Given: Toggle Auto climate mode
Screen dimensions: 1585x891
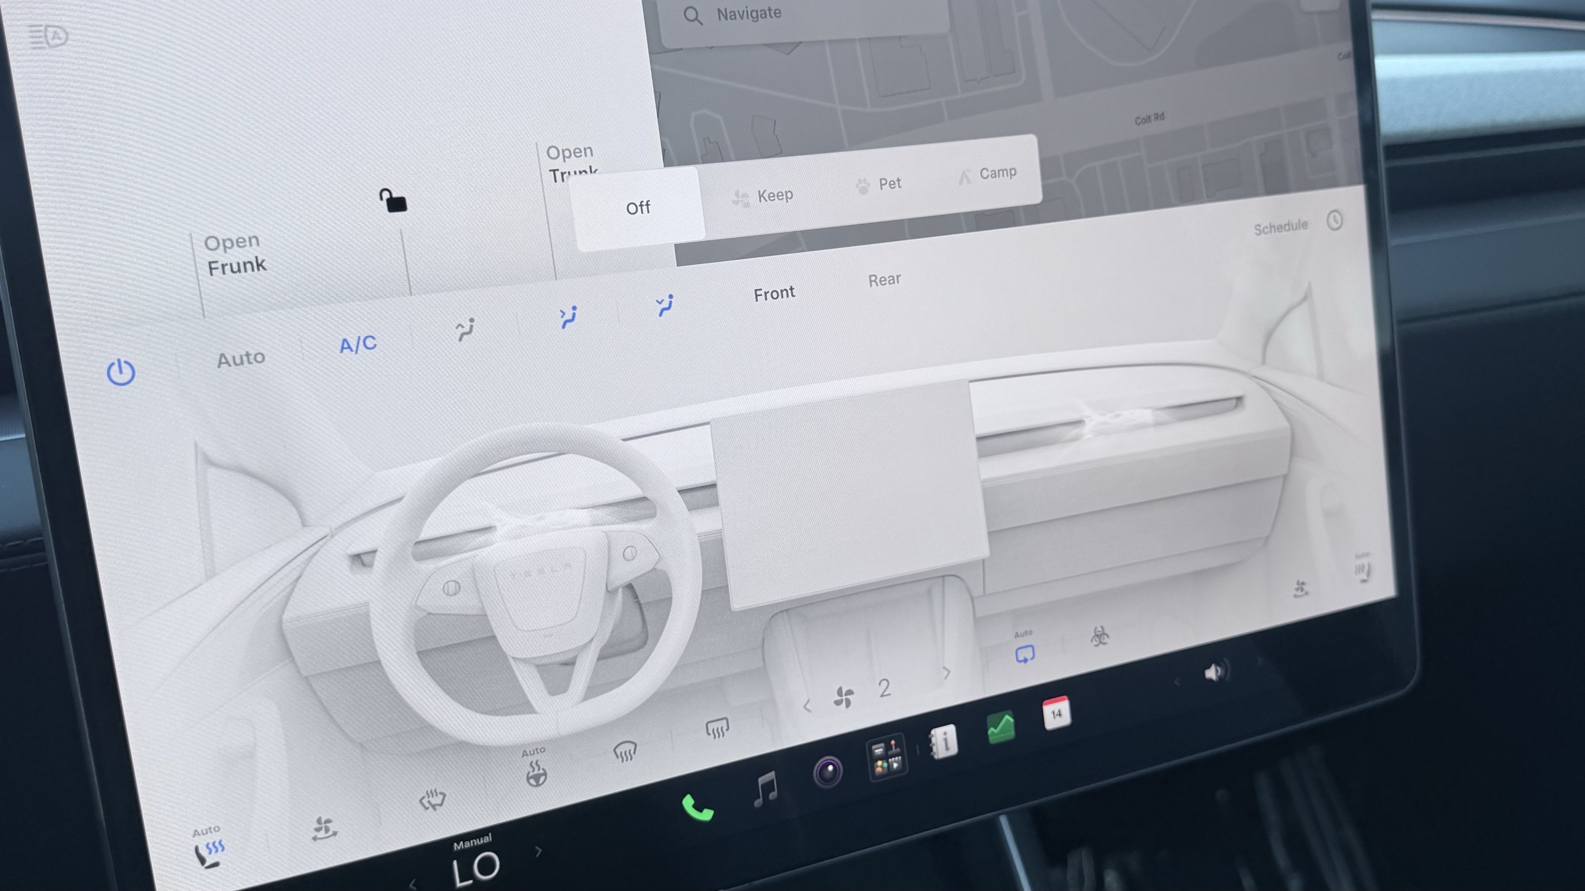Looking at the screenshot, I should tap(240, 359).
